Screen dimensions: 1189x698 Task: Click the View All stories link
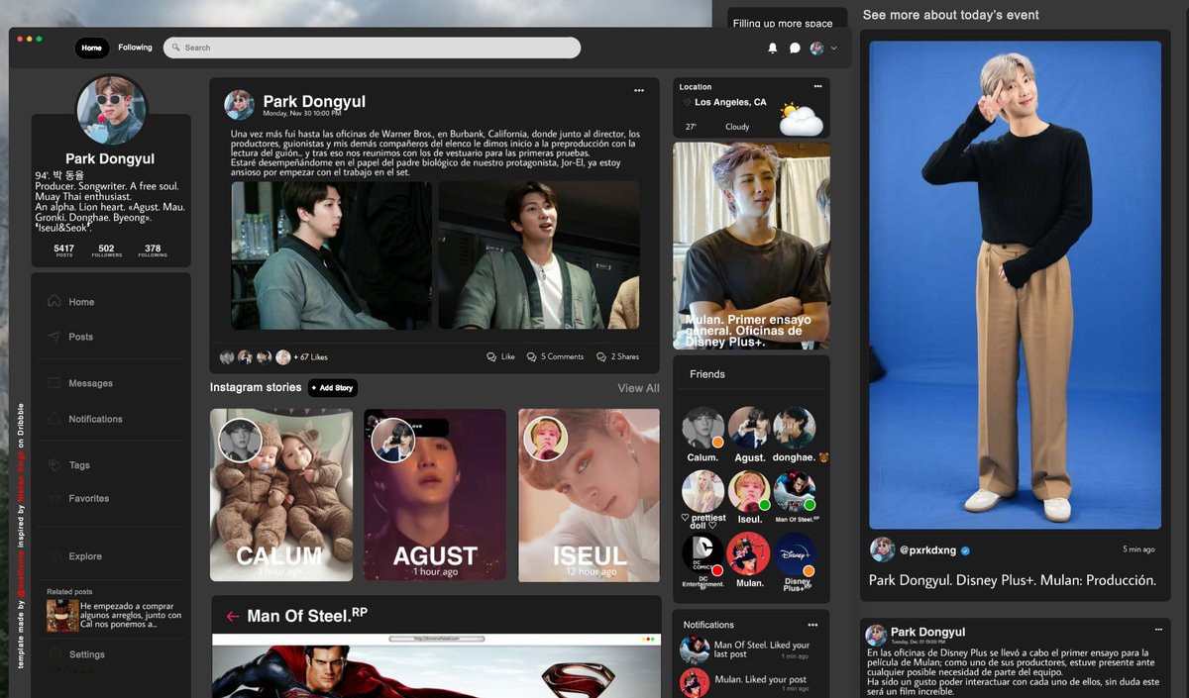pos(638,388)
